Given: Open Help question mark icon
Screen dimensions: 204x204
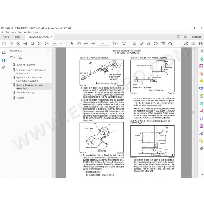Looking at the screenshot, I should pos(179,37).
